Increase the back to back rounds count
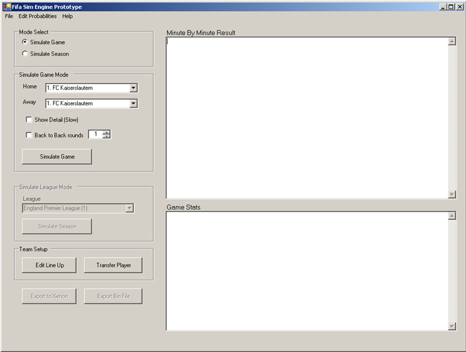 [x=107, y=132]
